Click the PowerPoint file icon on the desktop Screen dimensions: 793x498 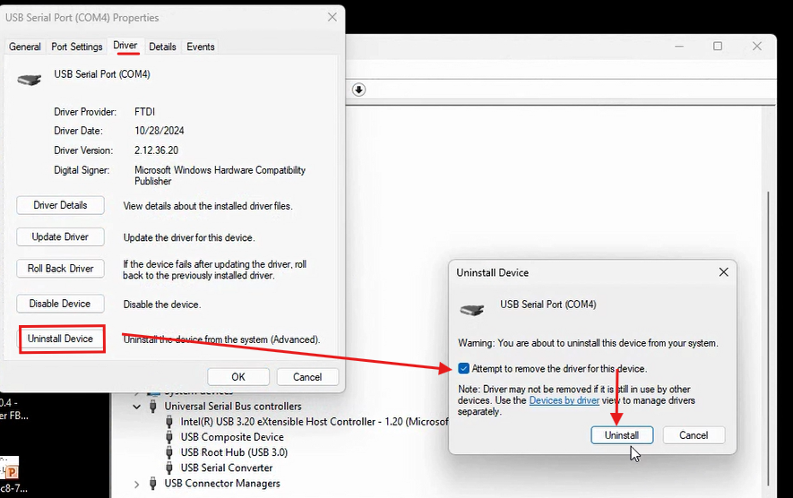tap(11, 471)
